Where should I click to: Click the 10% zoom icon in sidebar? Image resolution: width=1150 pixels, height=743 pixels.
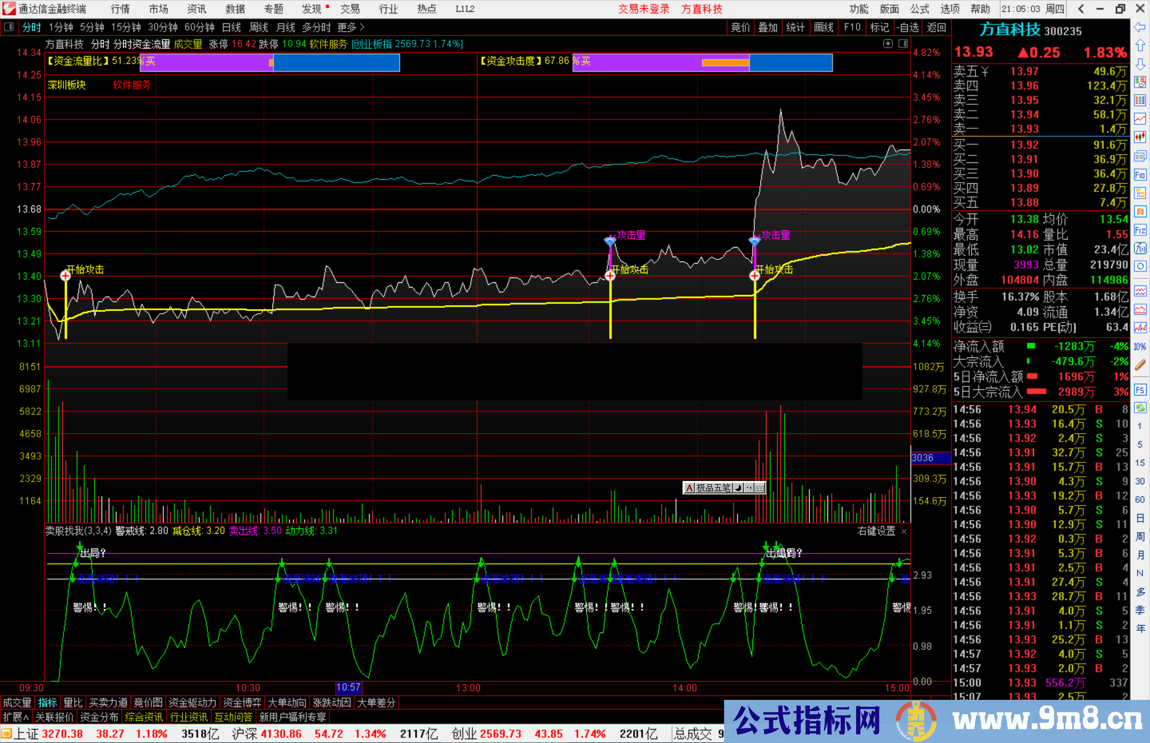click(1140, 347)
